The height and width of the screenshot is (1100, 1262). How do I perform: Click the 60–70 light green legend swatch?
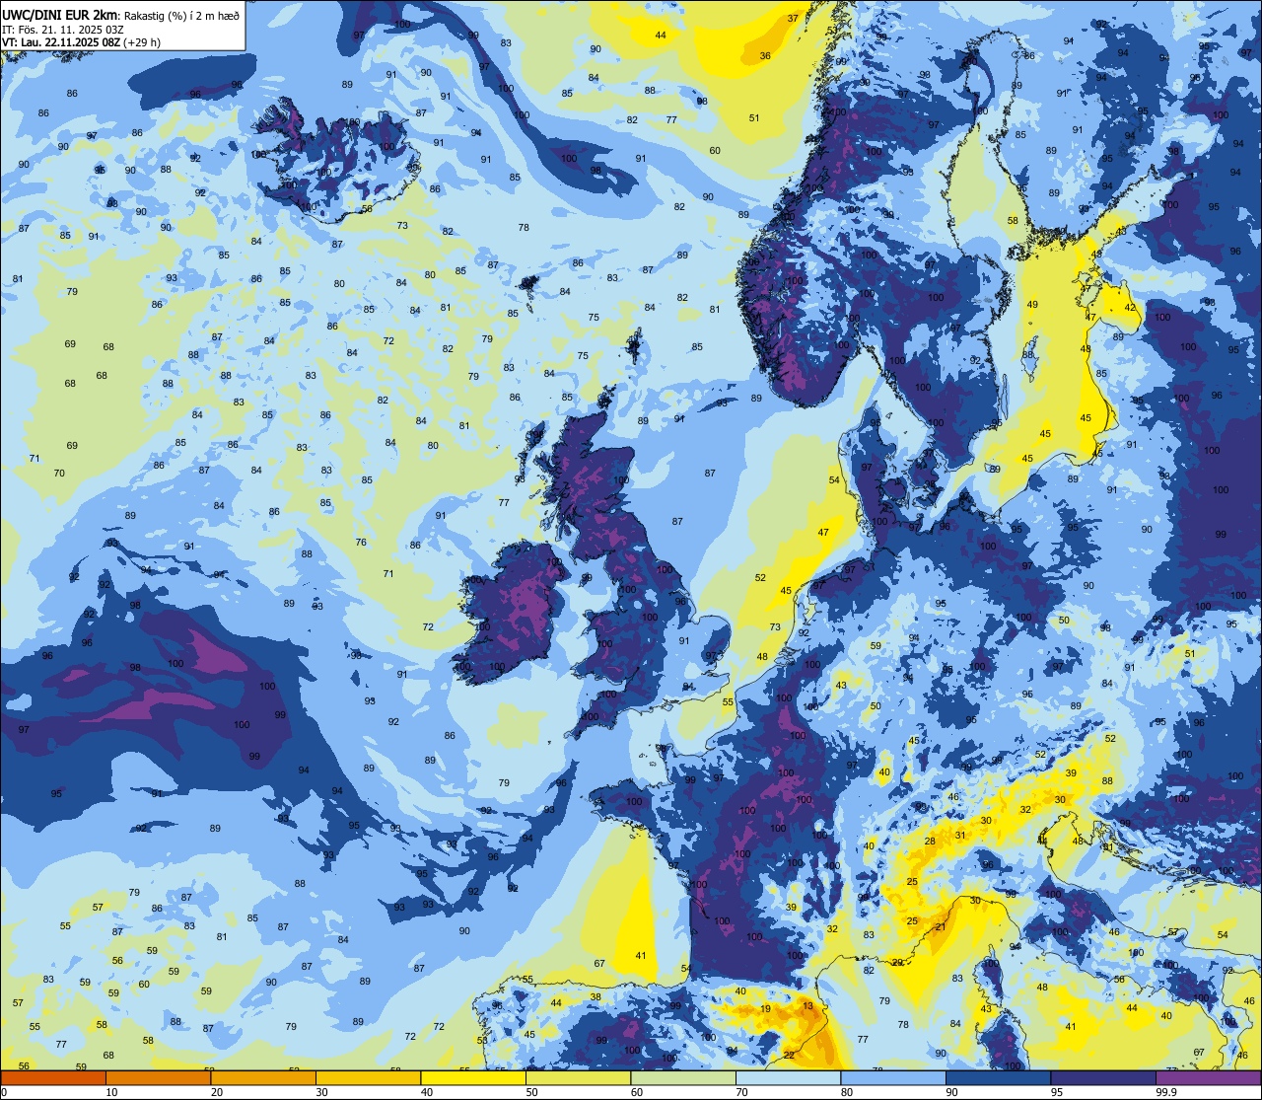pyautogui.click(x=683, y=1078)
